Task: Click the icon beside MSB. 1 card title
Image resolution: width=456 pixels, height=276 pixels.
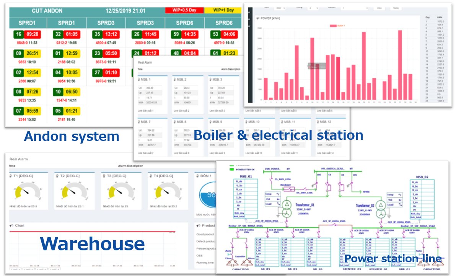Action: 139,80
